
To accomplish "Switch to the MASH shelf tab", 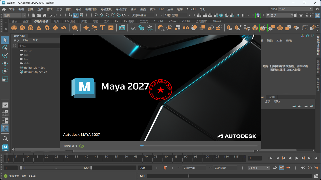I will 186,21.
